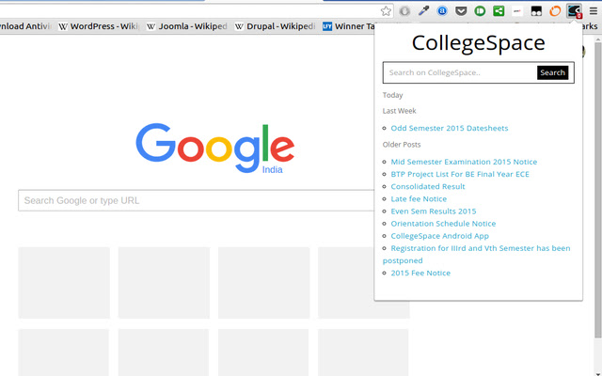Image resolution: width=602 pixels, height=376 pixels.
Task: Open Mid Semester Examination 2015 Notice
Action: point(464,162)
